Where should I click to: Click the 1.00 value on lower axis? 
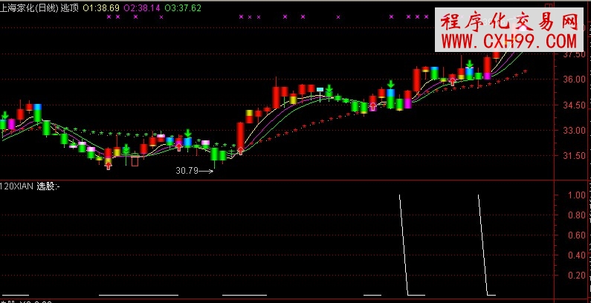575,195
